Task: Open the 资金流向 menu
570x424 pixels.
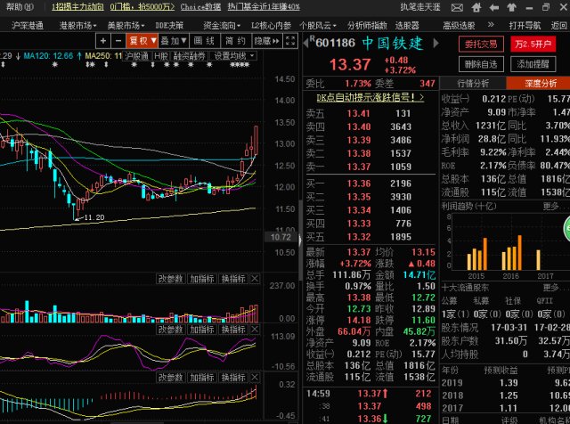Action: click(x=217, y=25)
